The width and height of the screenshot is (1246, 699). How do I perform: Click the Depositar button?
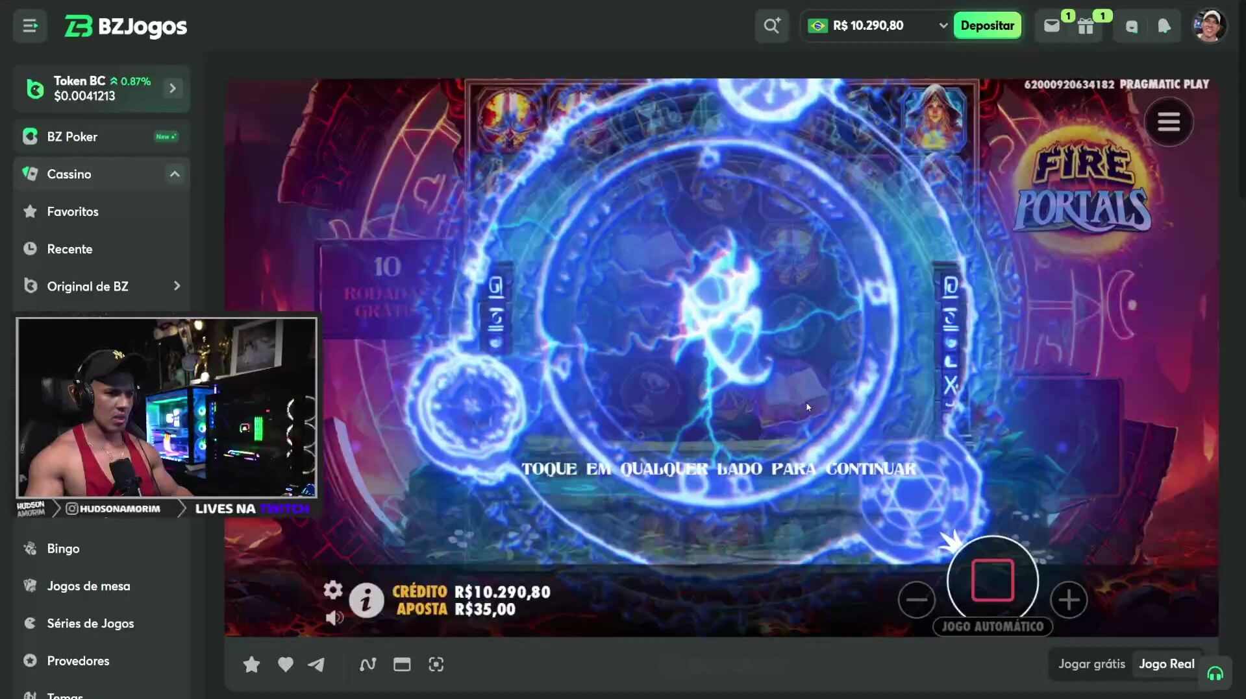click(987, 26)
